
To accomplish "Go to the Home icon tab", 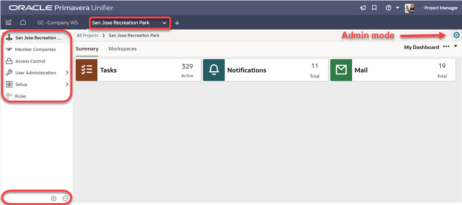I will point(23,23).
